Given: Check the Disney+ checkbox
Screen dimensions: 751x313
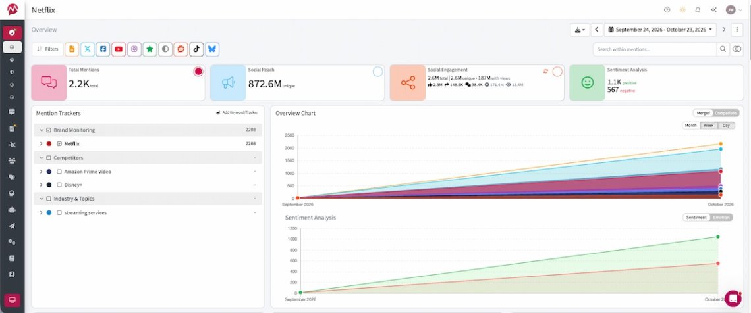Looking at the screenshot, I should [59, 185].
